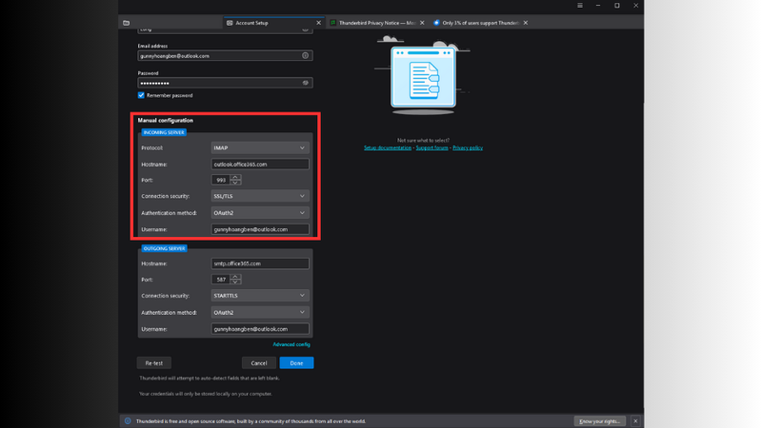Open outgoing Connection security STARTTLS dropdown
This screenshot has height=428, width=762.
(260, 296)
